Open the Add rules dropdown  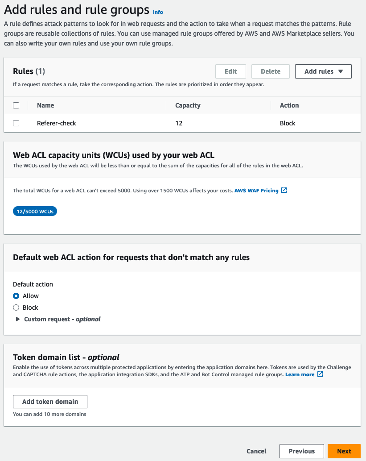point(323,71)
